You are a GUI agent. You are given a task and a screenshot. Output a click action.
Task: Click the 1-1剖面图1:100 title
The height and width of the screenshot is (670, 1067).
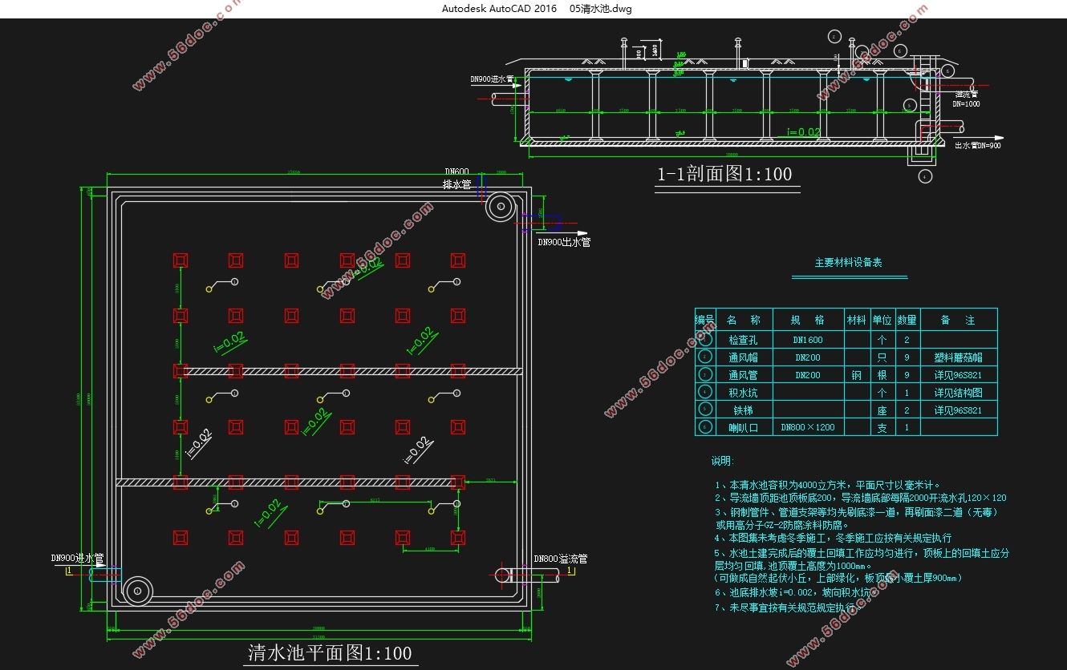(x=724, y=174)
